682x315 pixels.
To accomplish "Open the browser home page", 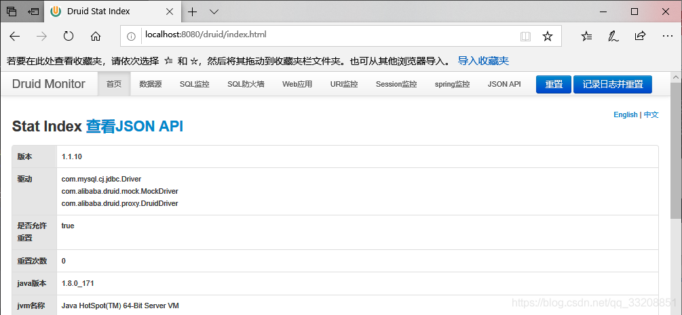I will pyautogui.click(x=96, y=36).
